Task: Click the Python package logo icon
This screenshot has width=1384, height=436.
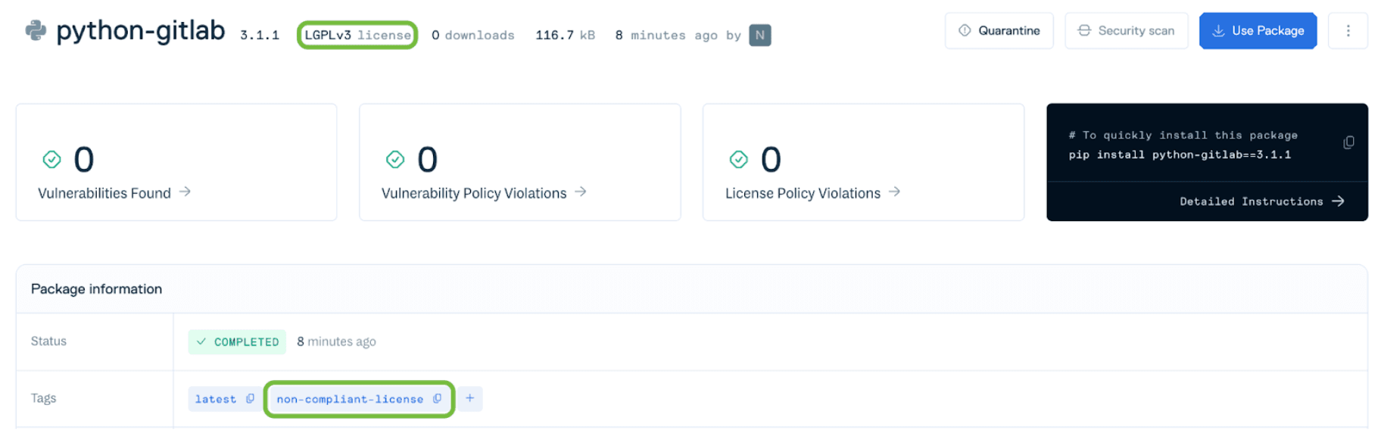Action: pos(35,30)
